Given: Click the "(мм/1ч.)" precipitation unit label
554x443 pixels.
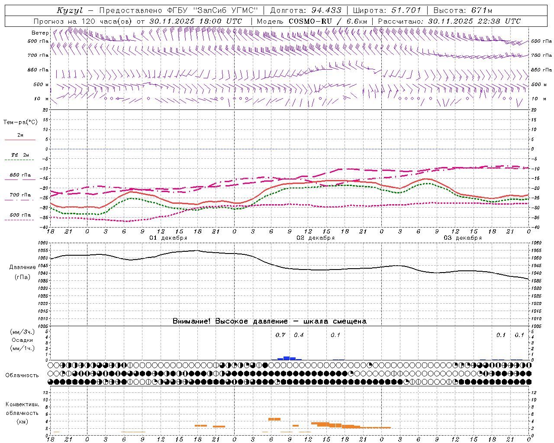Looking at the screenshot, I should 23,348.
